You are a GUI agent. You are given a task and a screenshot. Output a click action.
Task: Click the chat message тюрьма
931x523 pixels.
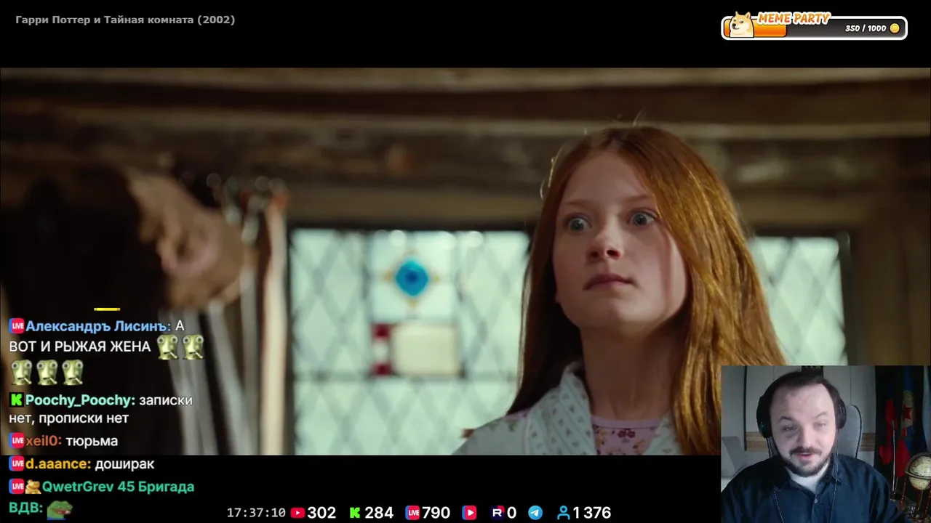point(92,441)
